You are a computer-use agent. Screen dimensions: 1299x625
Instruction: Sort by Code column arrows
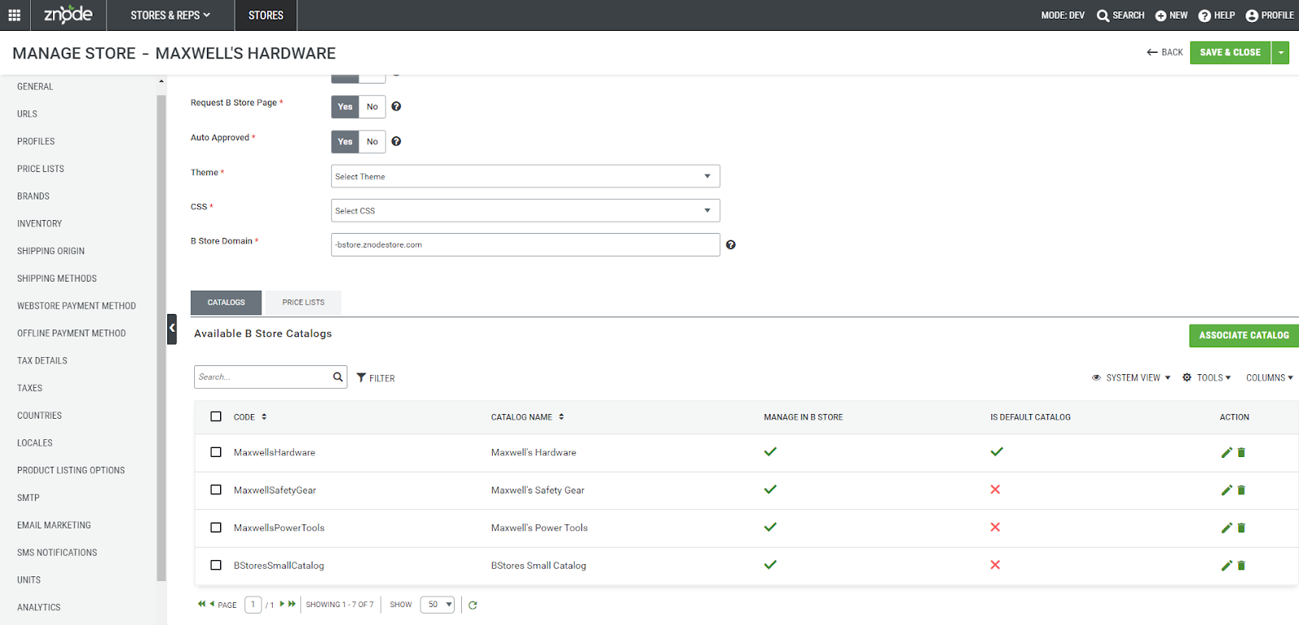264,417
